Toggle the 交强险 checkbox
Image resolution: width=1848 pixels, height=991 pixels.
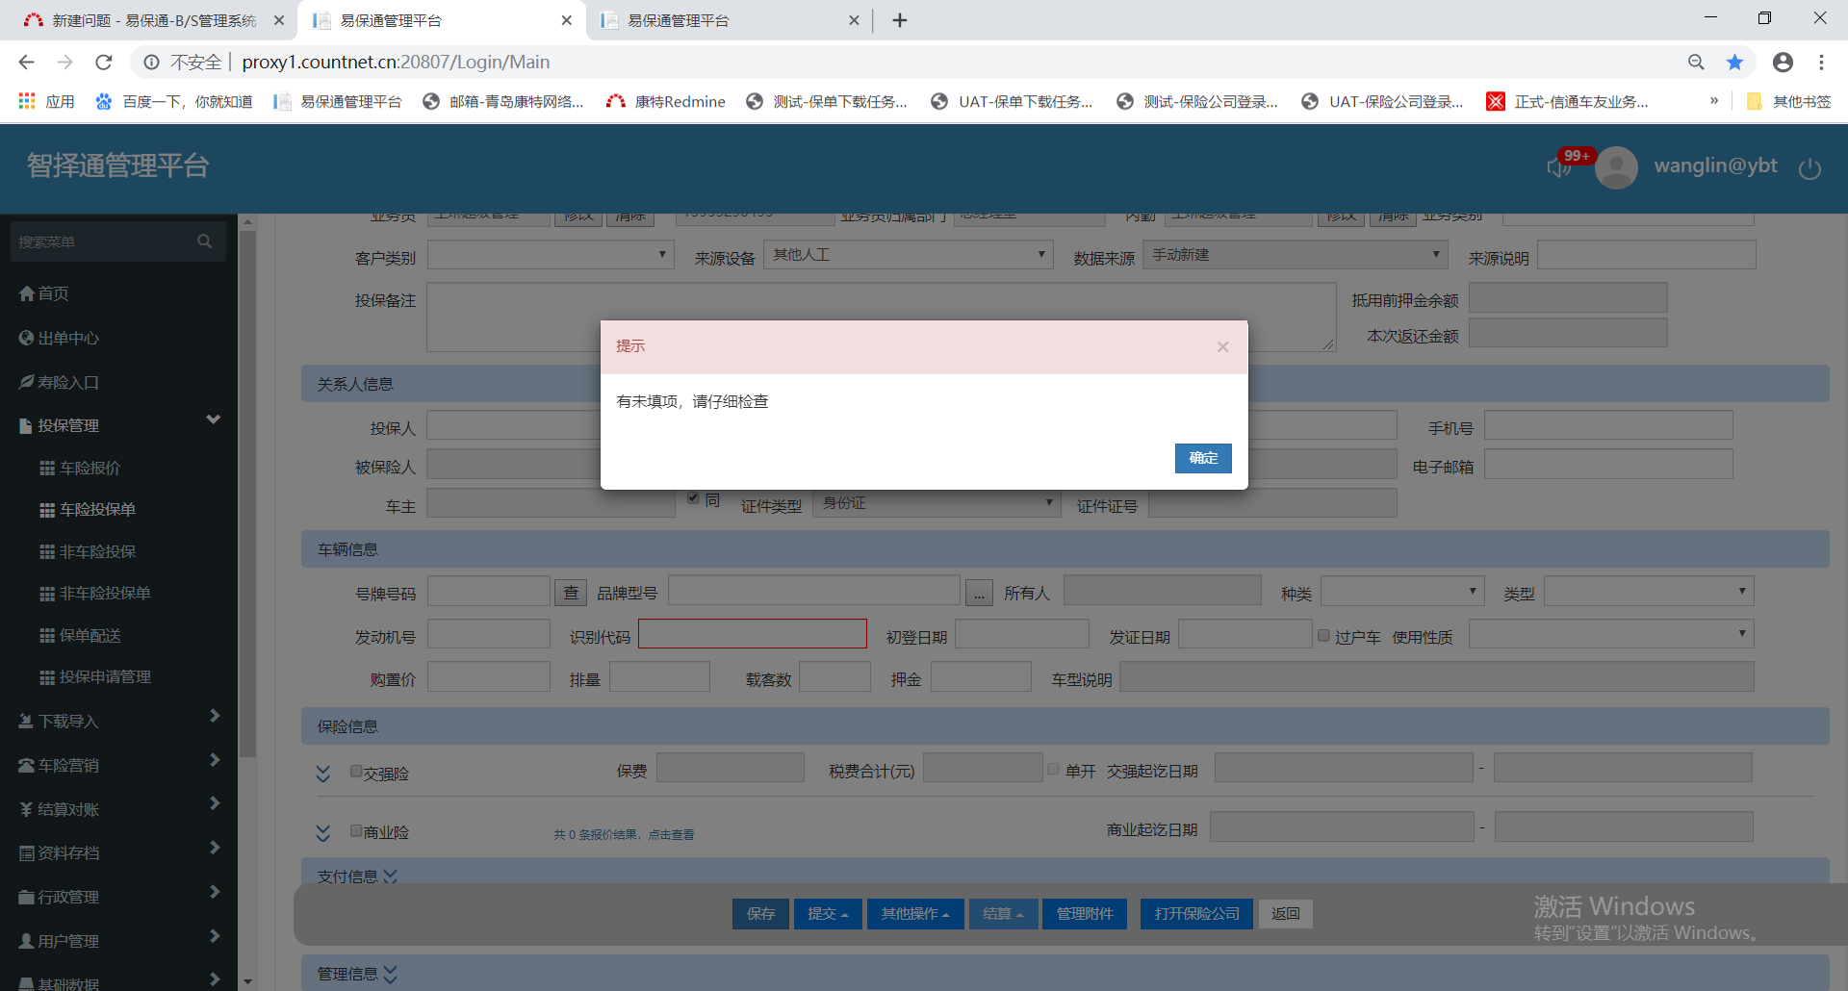(x=356, y=772)
